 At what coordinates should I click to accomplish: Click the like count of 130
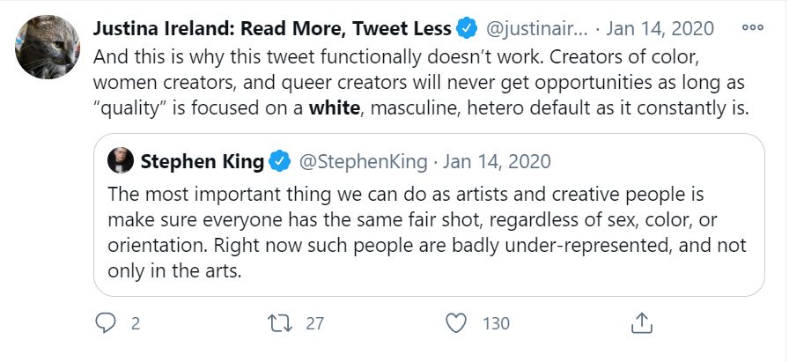497,323
